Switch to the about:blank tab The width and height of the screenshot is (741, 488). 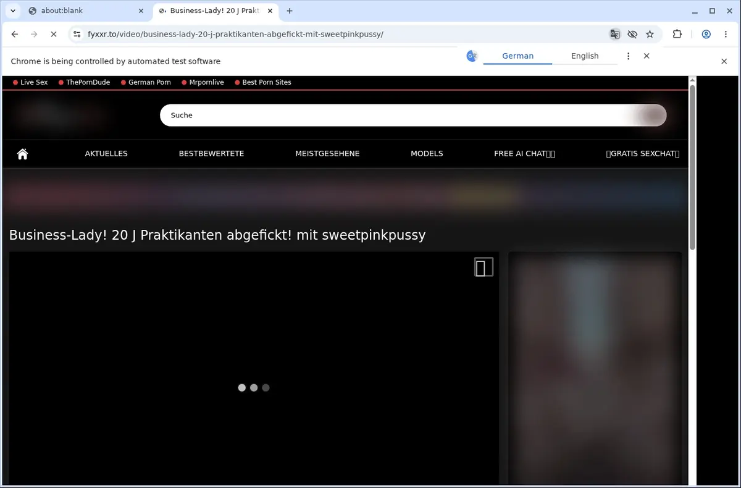[86, 11]
